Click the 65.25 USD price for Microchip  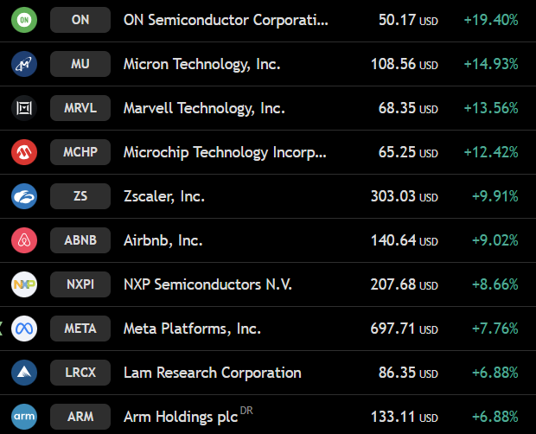coord(408,152)
